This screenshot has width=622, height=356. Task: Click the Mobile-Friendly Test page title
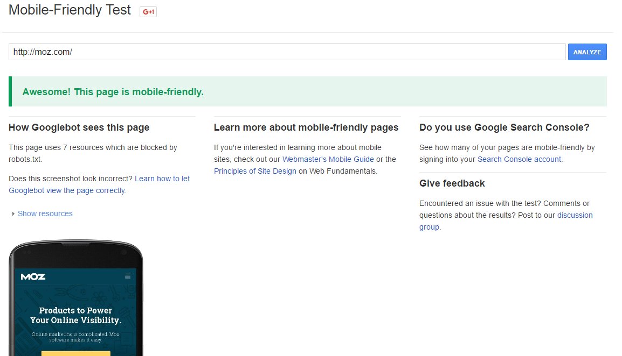(69, 10)
